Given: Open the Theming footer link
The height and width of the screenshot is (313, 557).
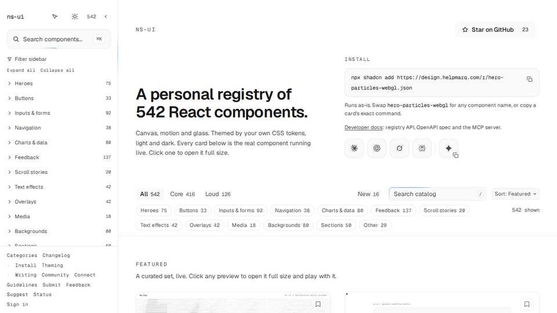Looking at the screenshot, I should coord(52,265).
